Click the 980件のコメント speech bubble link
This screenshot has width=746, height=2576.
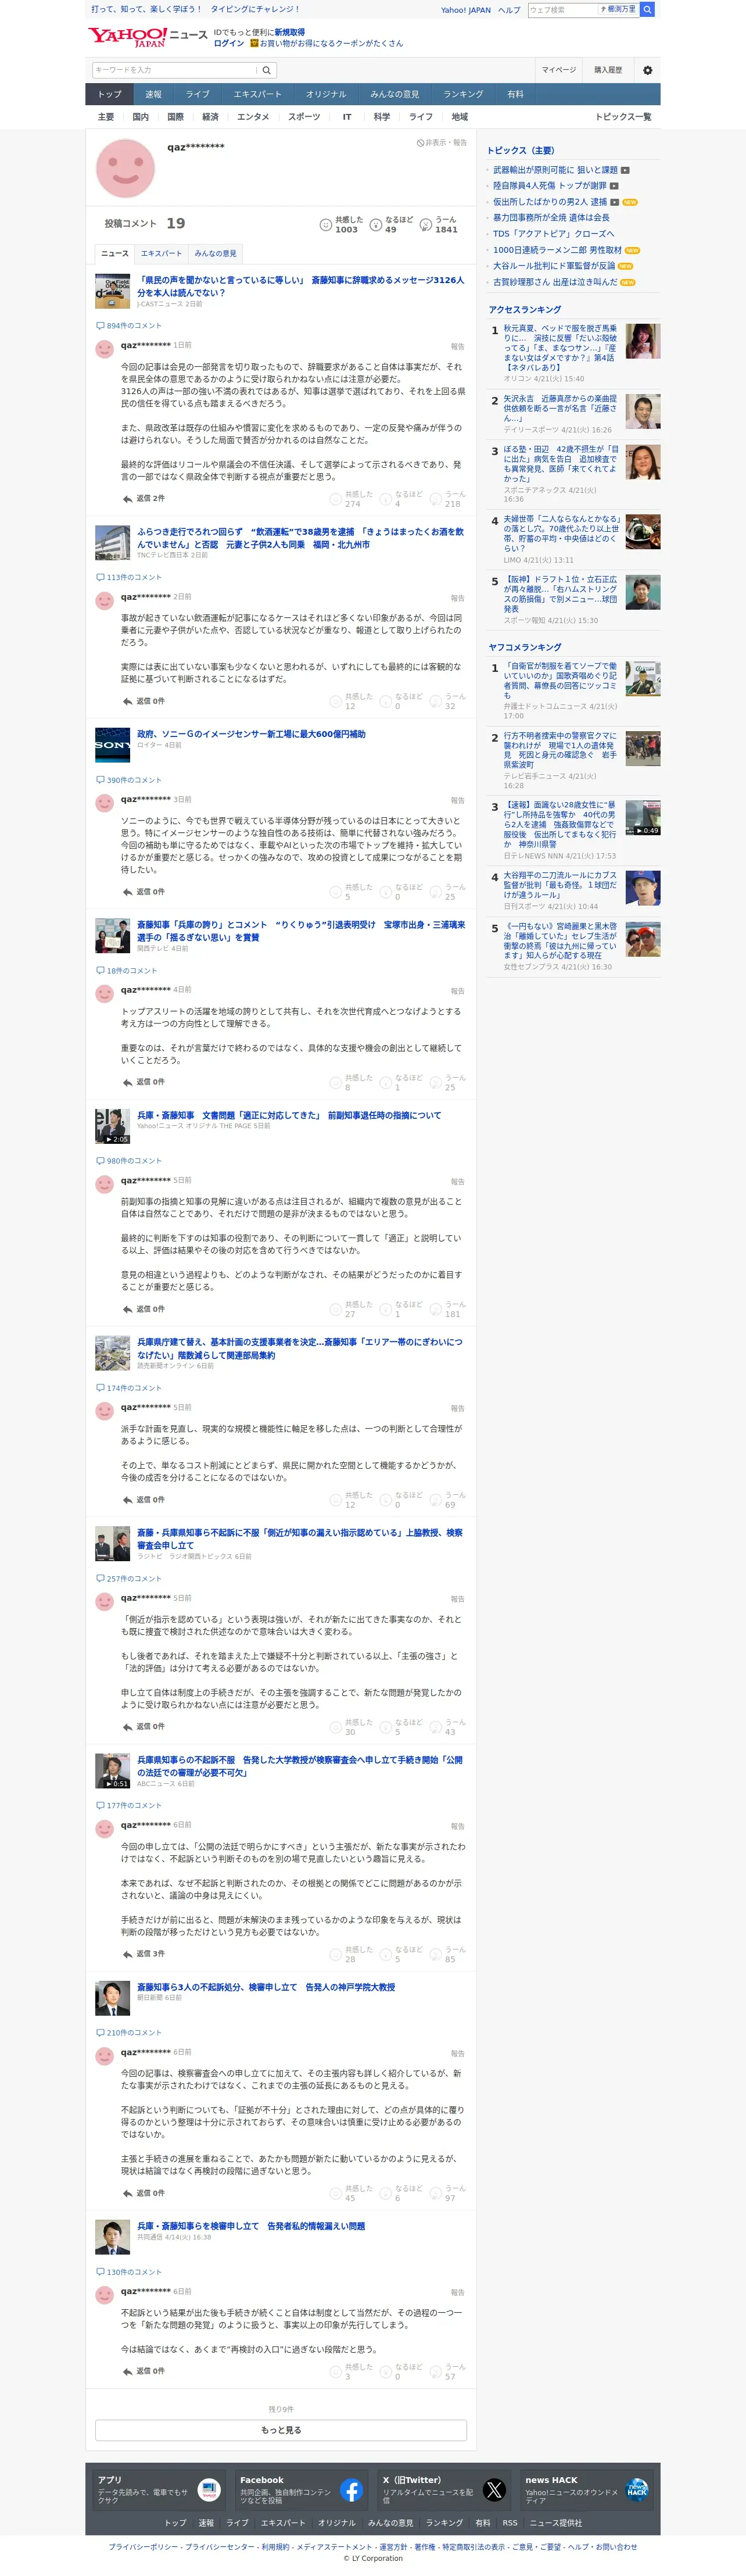click(129, 1161)
